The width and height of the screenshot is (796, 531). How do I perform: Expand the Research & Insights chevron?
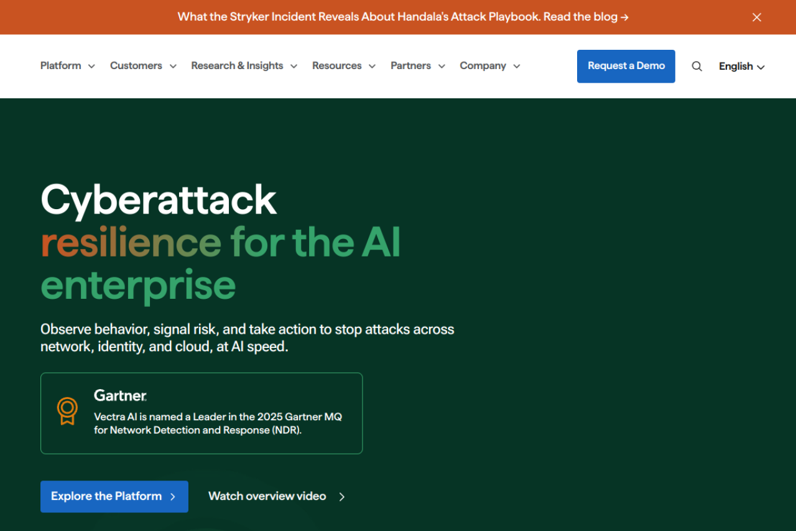tap(294, 66)
